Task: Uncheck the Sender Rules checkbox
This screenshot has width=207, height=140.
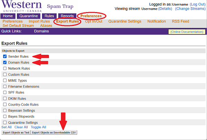Action: (5, 57)
